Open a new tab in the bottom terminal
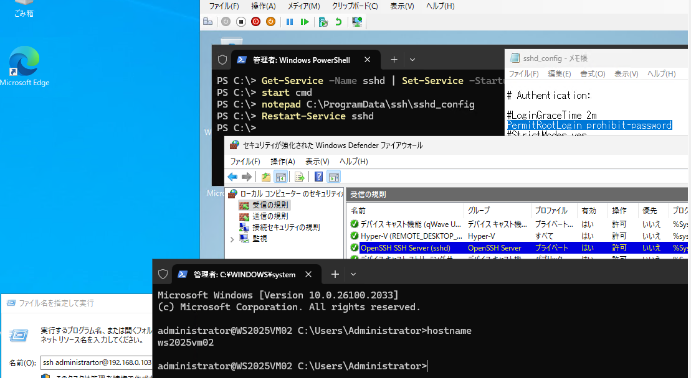691x378 pixels. tap(335, 274)
